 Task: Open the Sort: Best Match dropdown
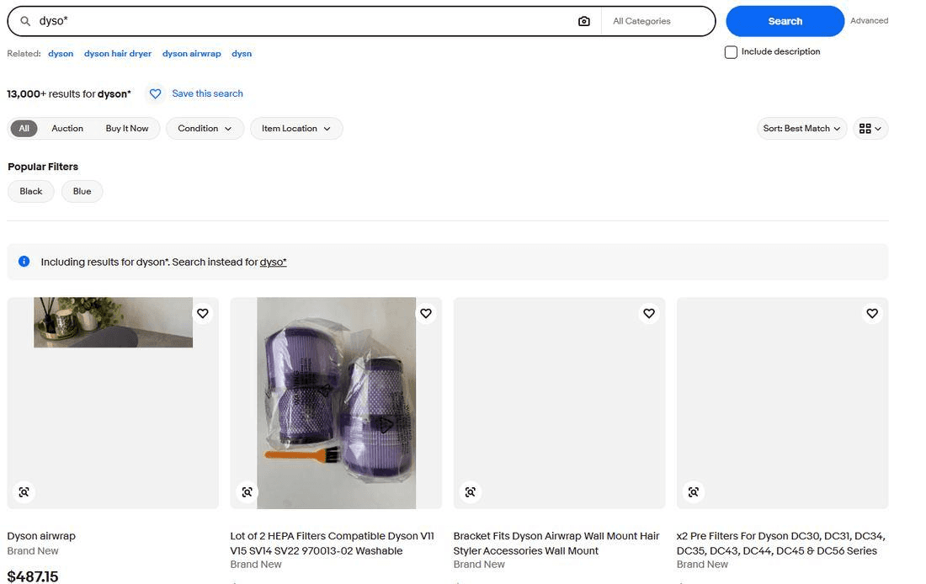point(801,129)
